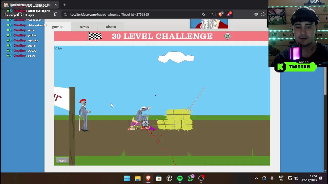Open WhatsApp from taskbar
This screenshot has width=328, height=184.
[191, 178]
